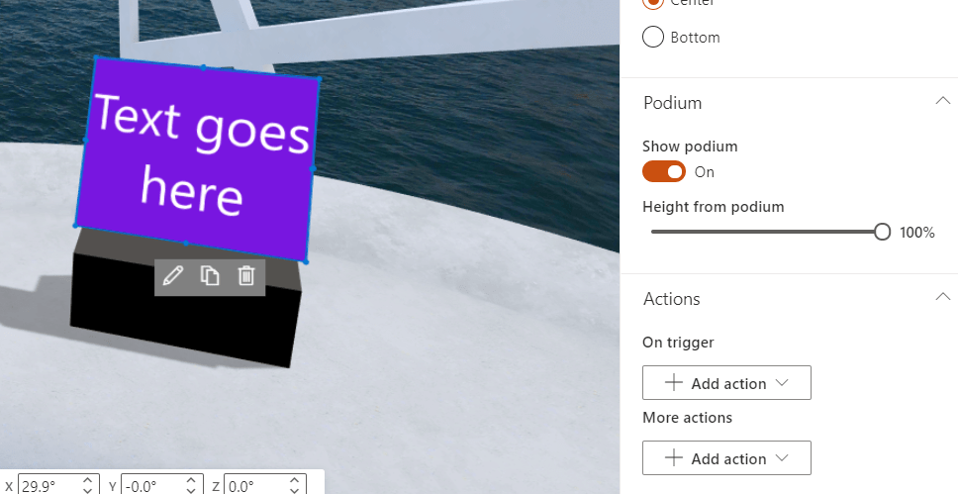Collapse the Actions section
The image size is (958, 494).
(x=940, y=298)
